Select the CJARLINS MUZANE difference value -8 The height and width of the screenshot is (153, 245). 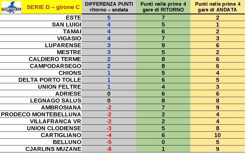tap(109, 149)
